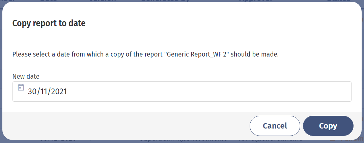Click the "Generic Report_WF 2" report name
This screenshot has width=364, height=143.
[198, 55]
